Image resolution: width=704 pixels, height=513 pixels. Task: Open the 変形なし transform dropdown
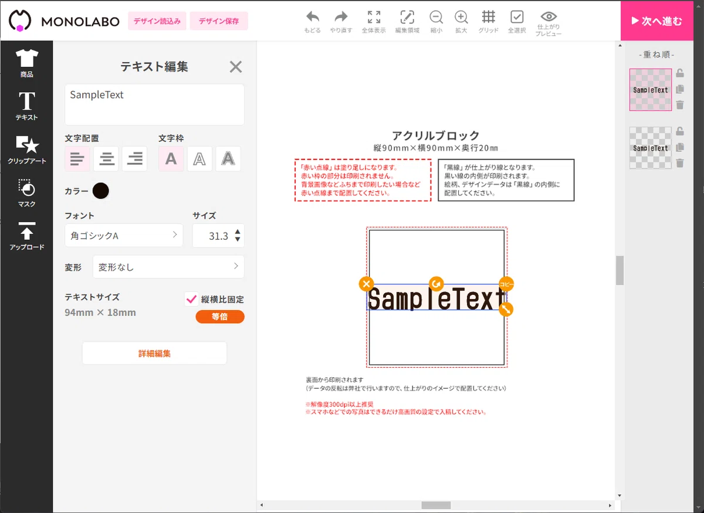pyautogui.click(x=168, y=267)
